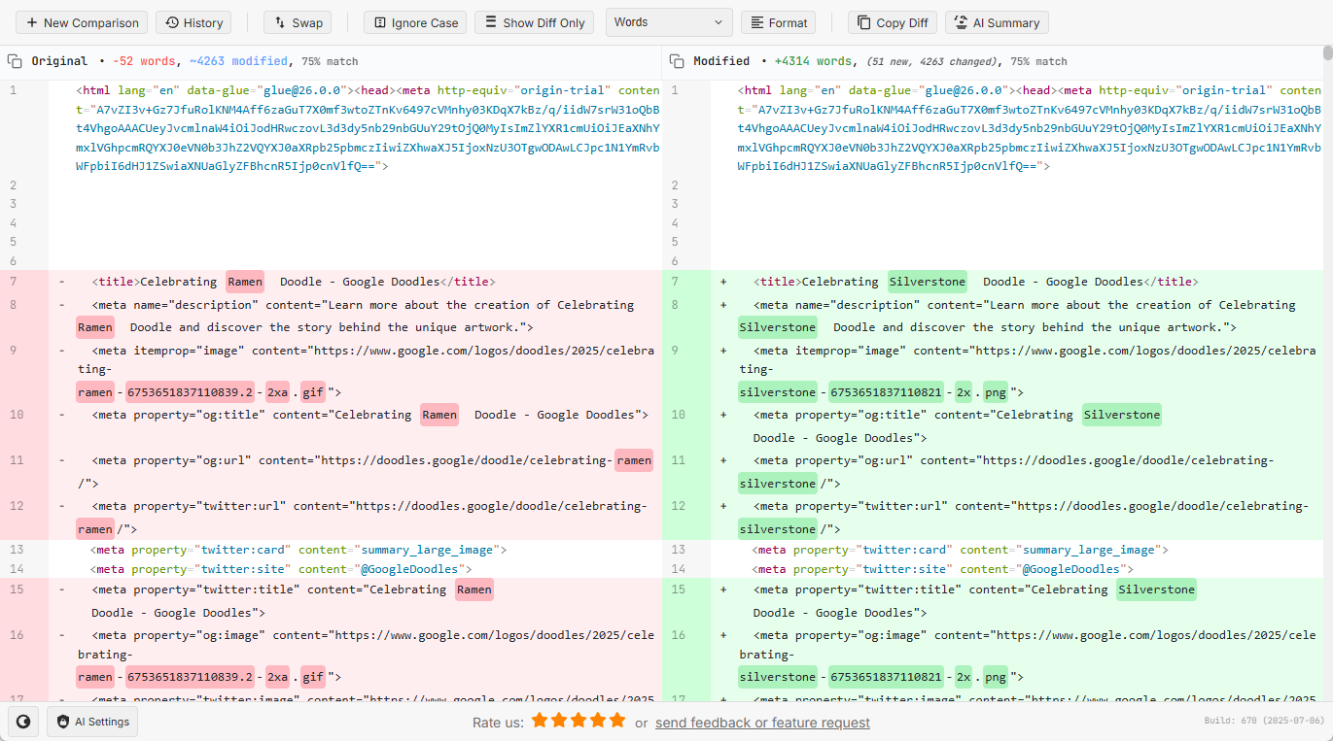Click the Build: 670 version text
1333x741 pixels.
[x=1264, y=721]
